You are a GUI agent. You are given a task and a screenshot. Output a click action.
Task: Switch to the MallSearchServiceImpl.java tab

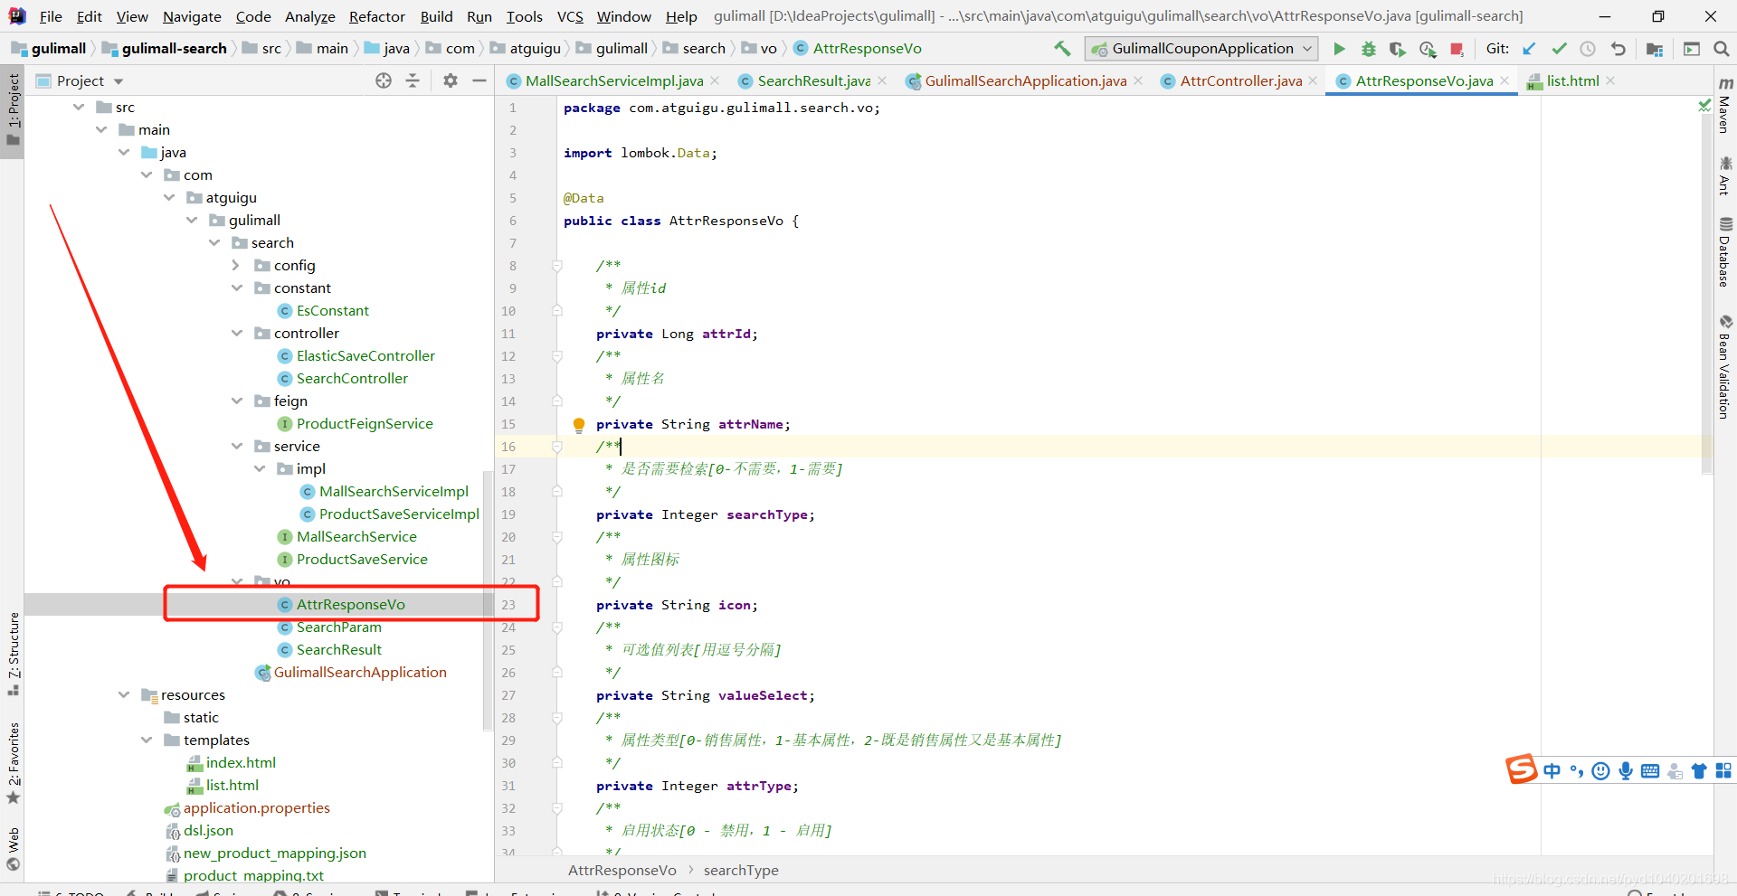point(614,80)
